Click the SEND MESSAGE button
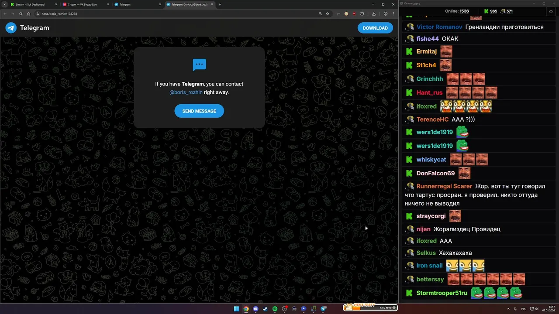 (199, 111)
